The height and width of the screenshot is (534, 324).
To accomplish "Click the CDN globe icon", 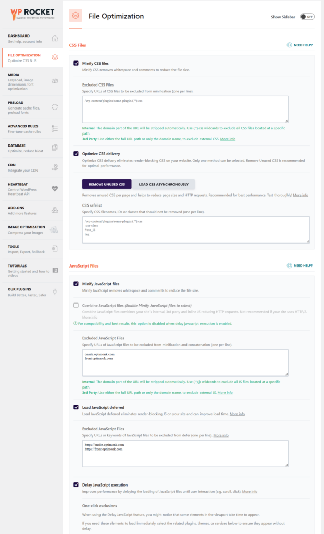I will (54, 168).
